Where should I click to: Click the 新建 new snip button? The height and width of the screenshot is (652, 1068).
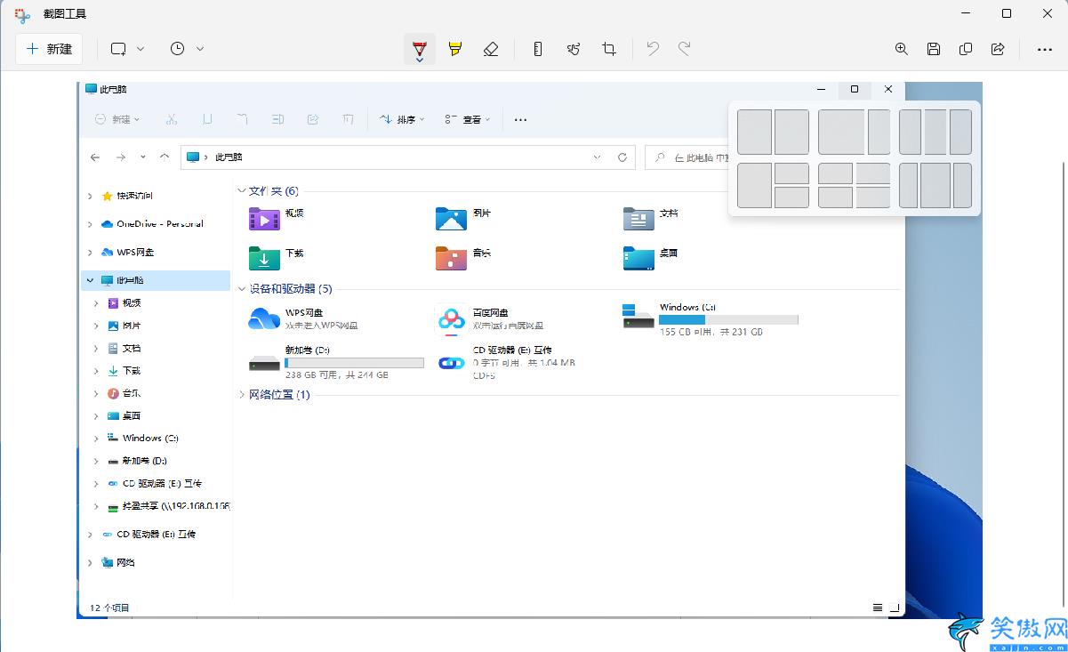pos(49,49)
